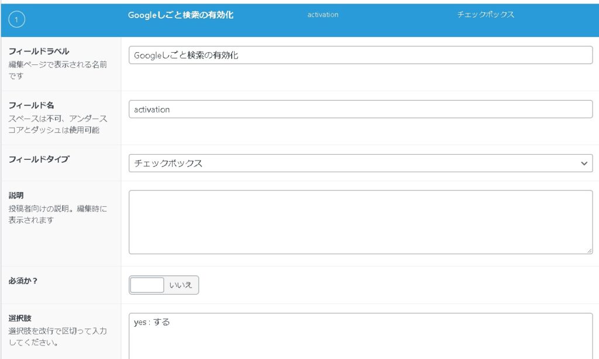599x359 pixels.
Task: Toggle the 必須か？ switch
Action: click(x=147, y=285)
